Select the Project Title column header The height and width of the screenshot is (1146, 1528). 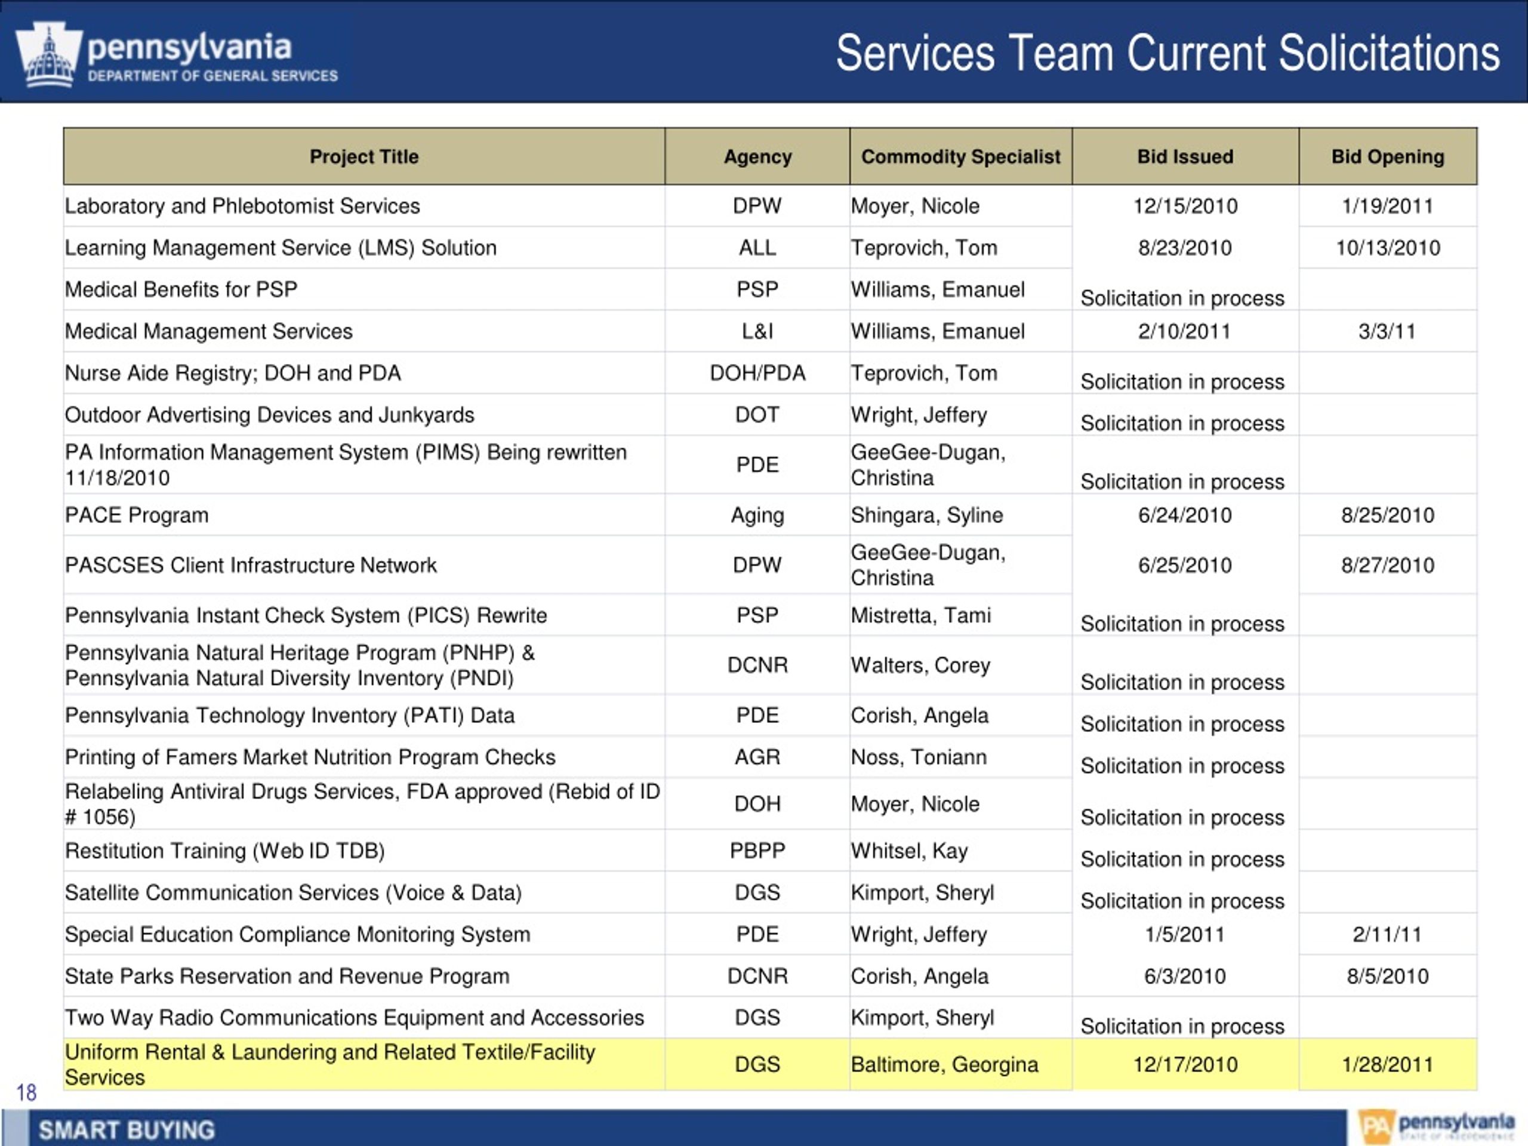[364, 157]
